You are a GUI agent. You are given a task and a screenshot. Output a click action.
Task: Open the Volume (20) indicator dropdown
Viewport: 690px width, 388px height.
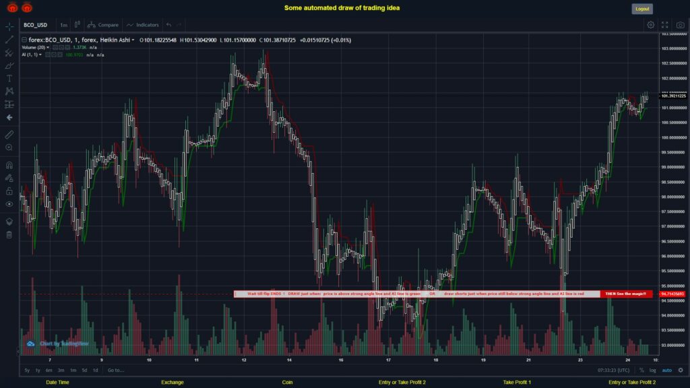[x=48, y=48]
